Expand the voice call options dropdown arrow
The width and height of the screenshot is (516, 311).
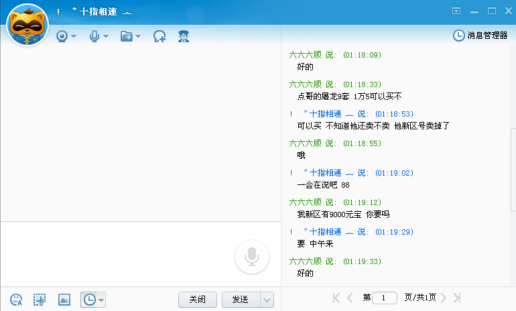[x=106, y=36]
